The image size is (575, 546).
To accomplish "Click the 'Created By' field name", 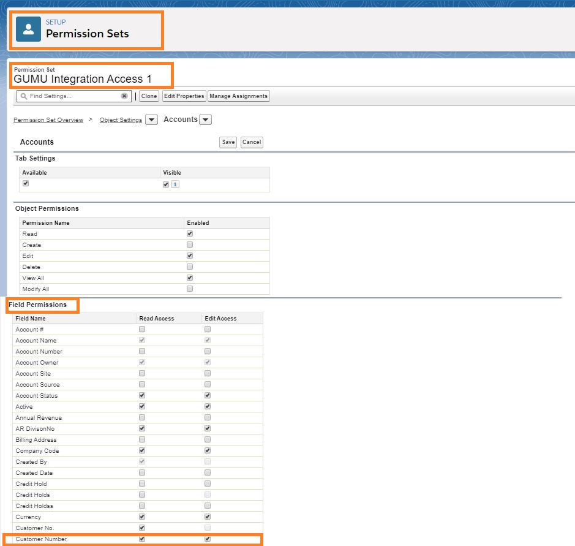I will point(31,461).
